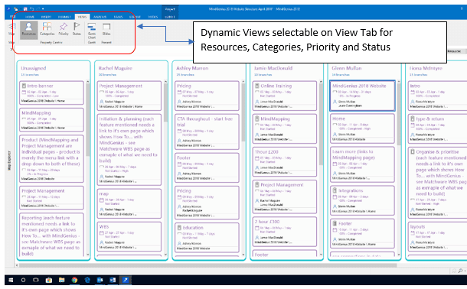Click the scroll-up arrow in the Unassigned column
Image resolution: width=467 pixels, height=289 pixels.
(x=88, y=82)
